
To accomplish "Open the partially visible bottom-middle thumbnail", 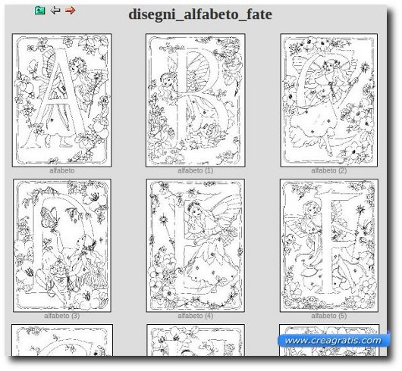I will [x=196, y=340].
